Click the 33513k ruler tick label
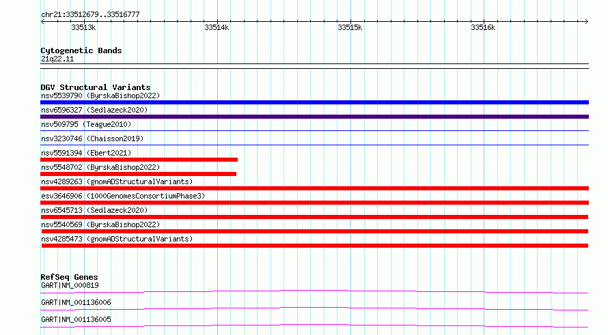Screen dimensions: 608x335 pyautogui.click(x=83, y=27)
